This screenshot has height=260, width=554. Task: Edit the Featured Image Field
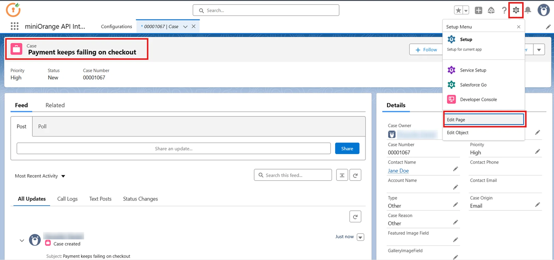click(456, 240)
